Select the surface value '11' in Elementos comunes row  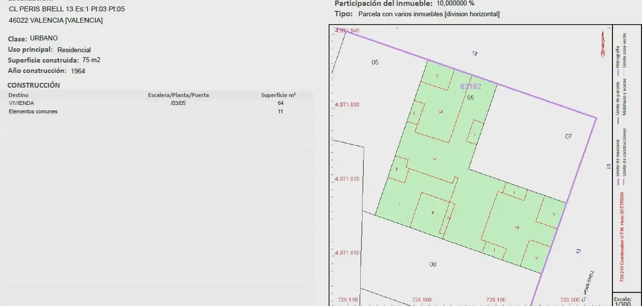(x=280, y=111)
